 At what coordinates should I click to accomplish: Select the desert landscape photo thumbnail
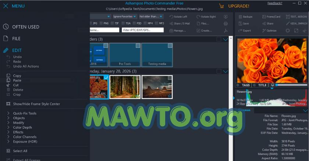tap(157, 87)
